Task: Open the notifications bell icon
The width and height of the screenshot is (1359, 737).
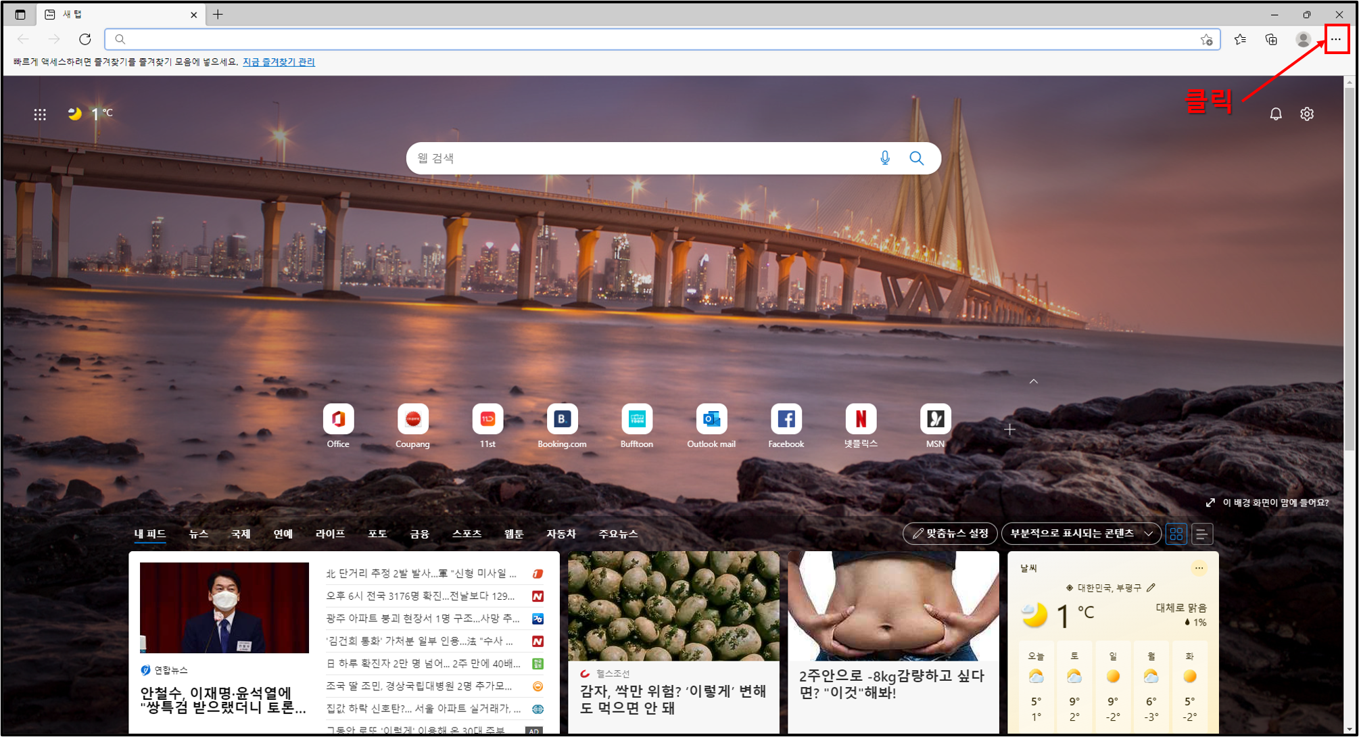Action: coord(1275,114)
